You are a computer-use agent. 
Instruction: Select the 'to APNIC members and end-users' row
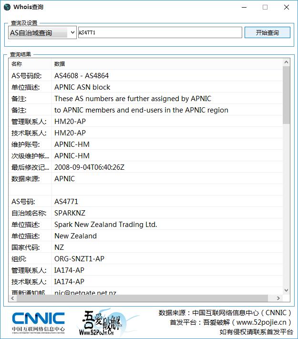(x=145, y=110)
